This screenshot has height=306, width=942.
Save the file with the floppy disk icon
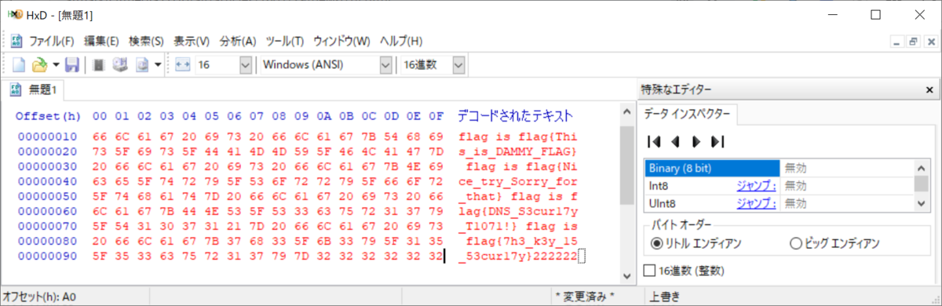71,65
